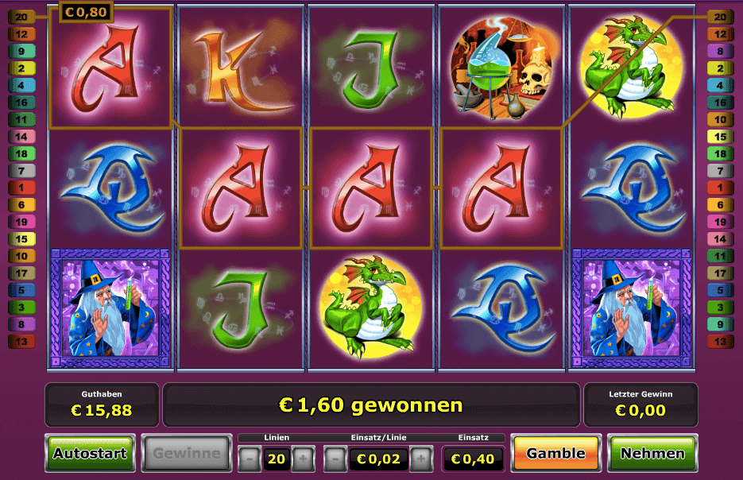Image resolution: width=743 pixels, height=480 pixels.
Task: Click the dragon symbol on the third reel
Action: (x=371, y=307)
